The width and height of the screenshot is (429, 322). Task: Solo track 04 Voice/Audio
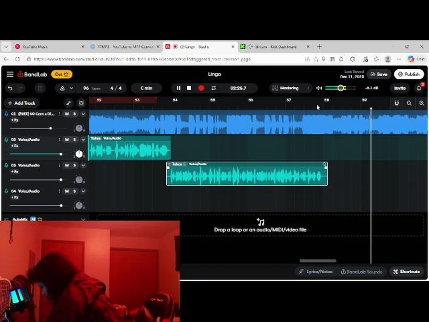click(x=75, y=191)
